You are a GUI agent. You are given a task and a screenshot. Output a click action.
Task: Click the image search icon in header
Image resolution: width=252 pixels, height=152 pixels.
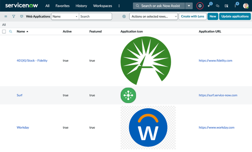tap(226, 6)
